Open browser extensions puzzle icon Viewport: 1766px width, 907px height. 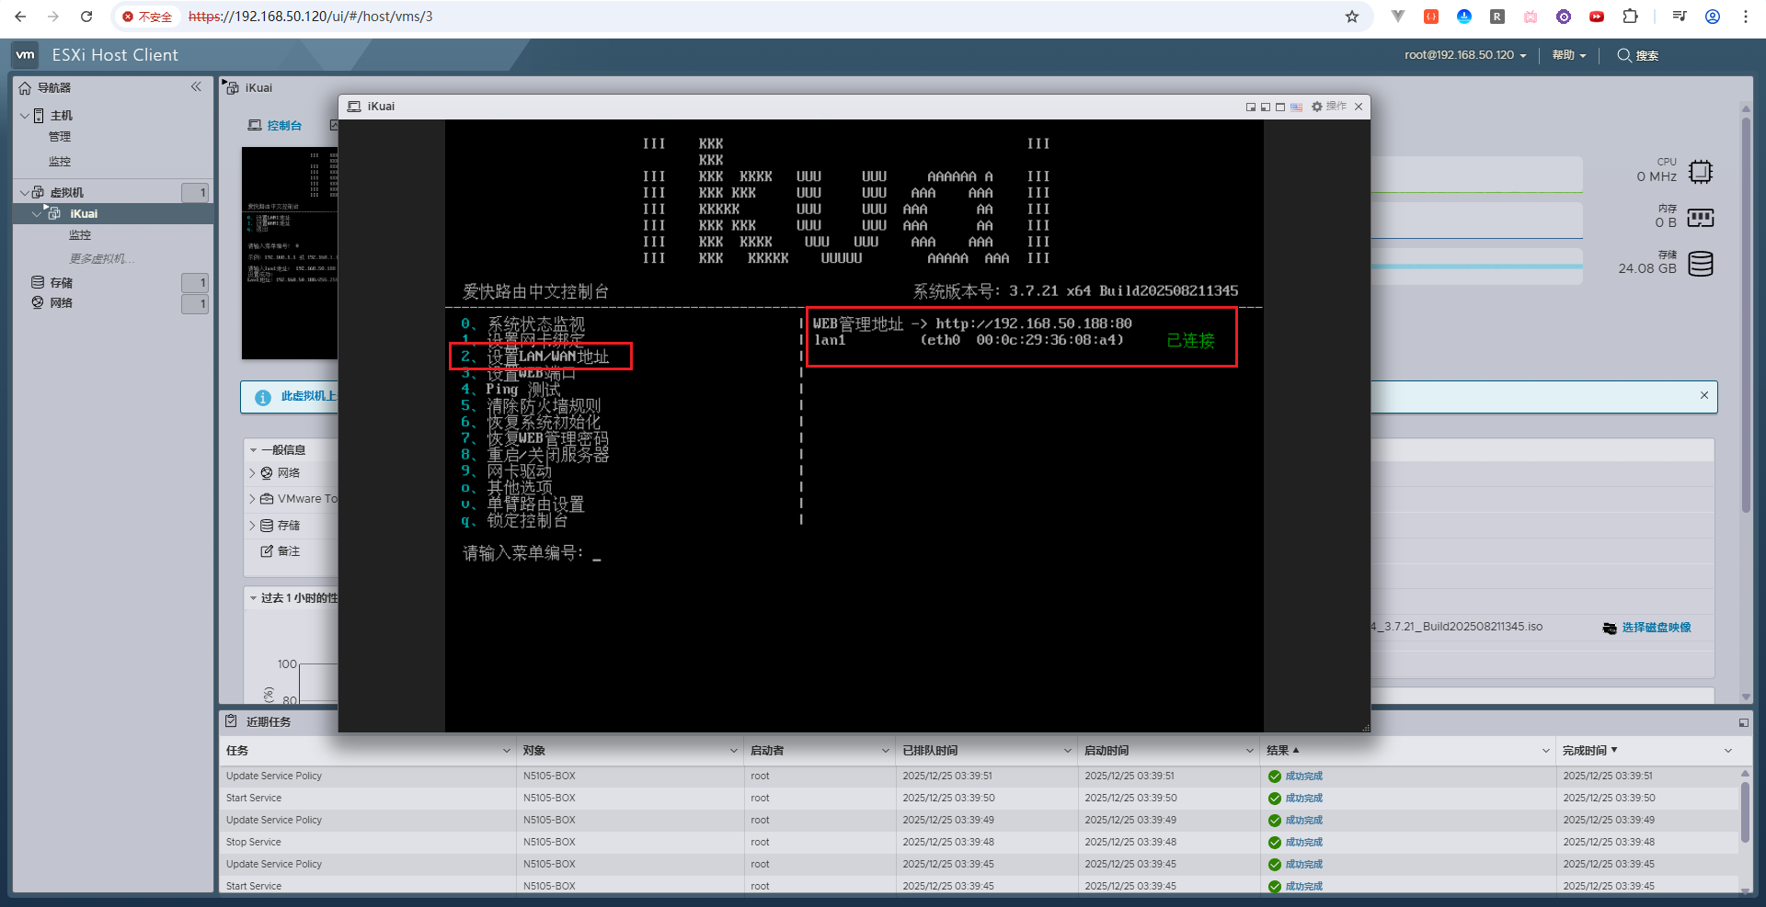tap(1630, 17)
